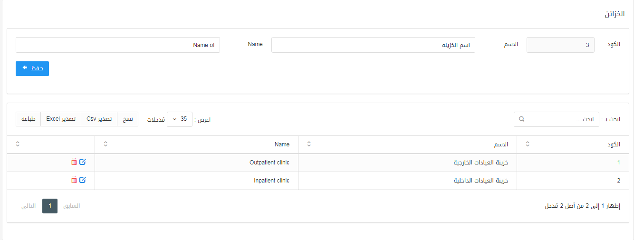This screenshot has height=240, width=634.
Task: Export table using تصدير Excel button
Action: click(61, 119)
